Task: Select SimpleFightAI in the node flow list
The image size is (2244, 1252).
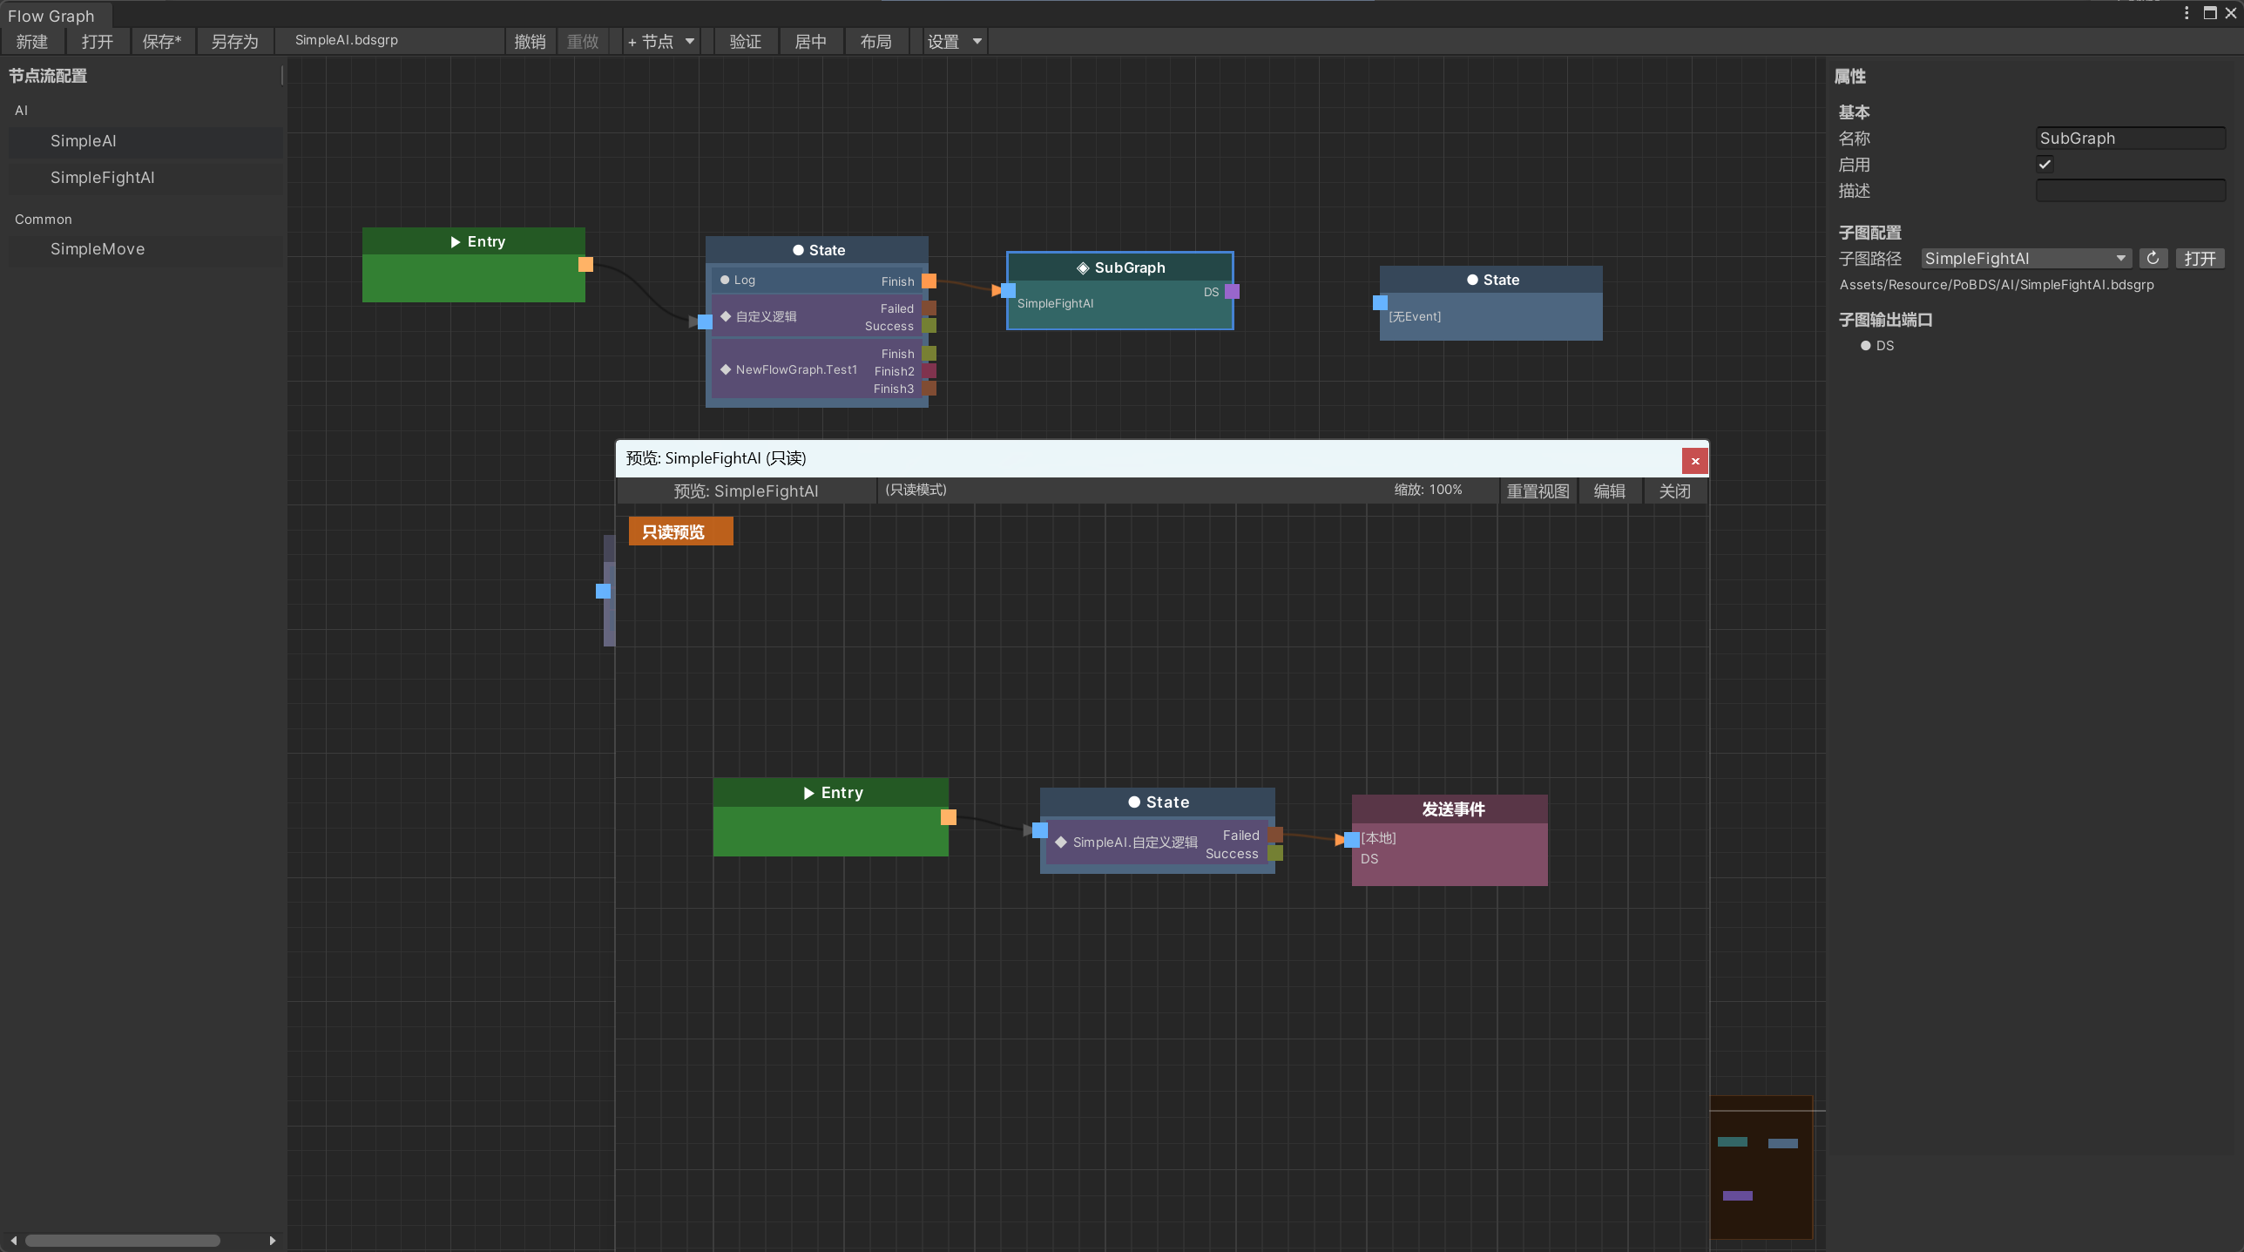Action: 103,178
